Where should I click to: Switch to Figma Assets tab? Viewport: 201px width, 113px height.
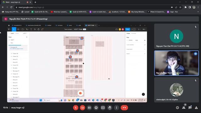coord(17,33)
